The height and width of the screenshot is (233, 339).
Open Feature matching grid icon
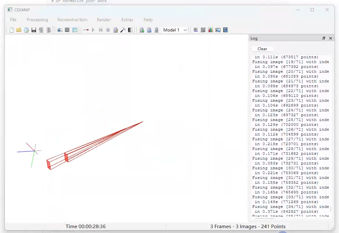(x=67, y=30)
